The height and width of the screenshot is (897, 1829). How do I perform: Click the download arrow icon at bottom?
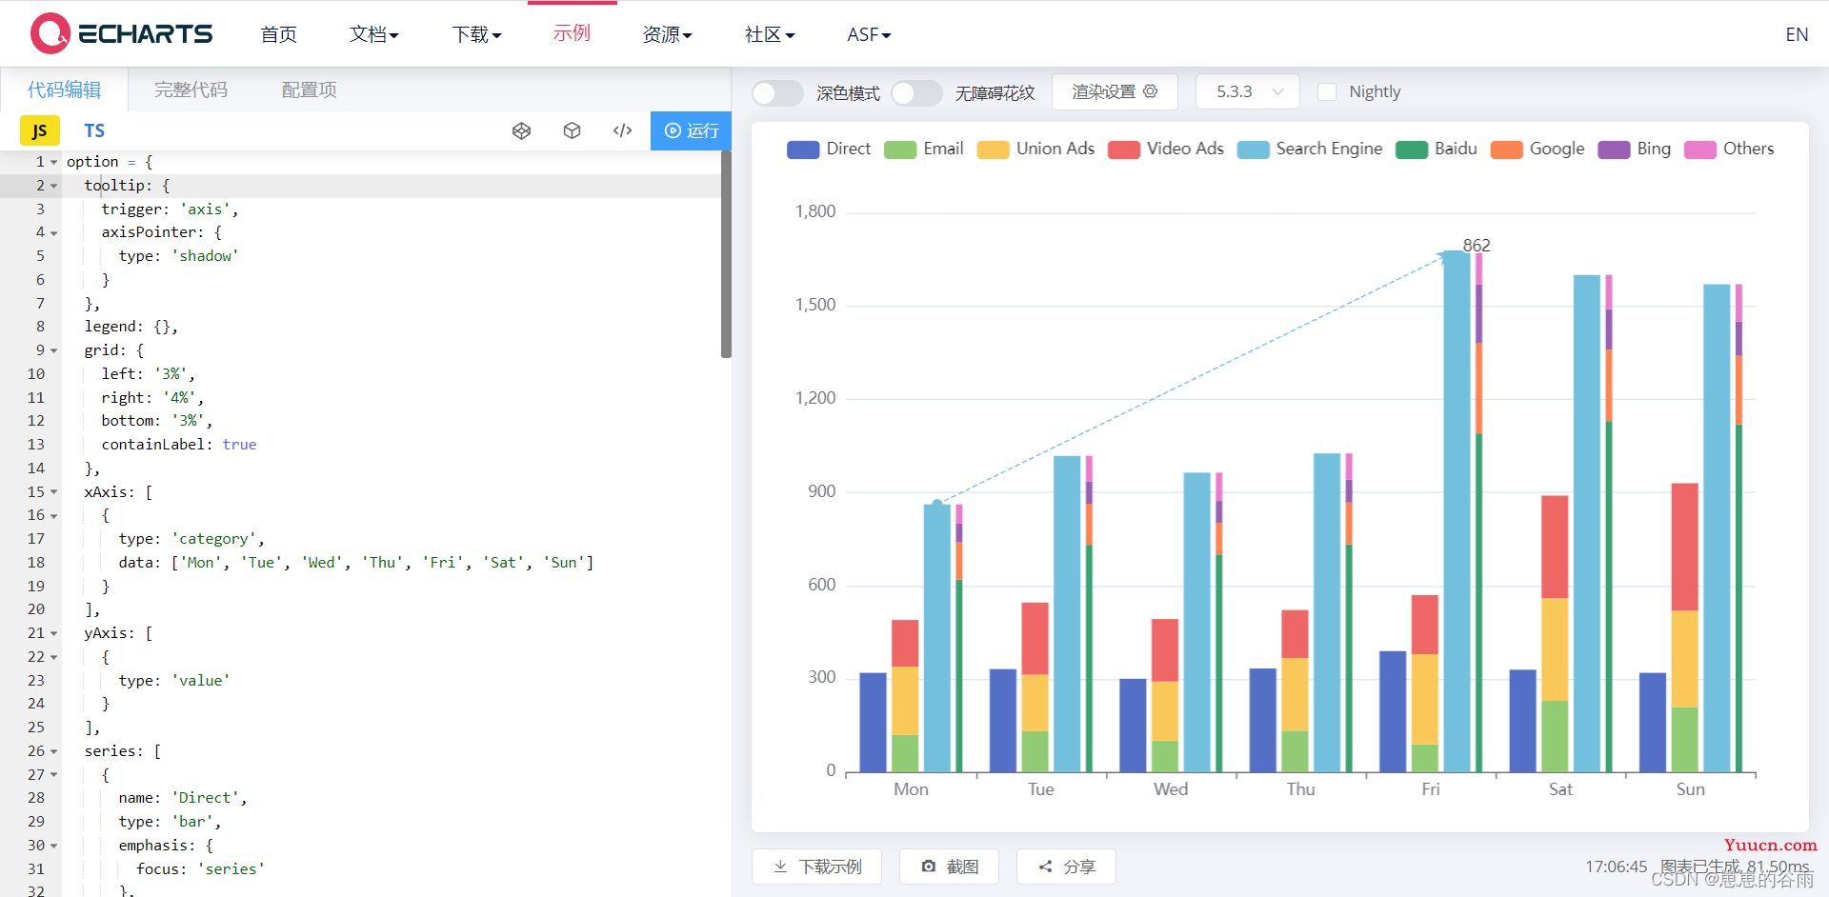coord(780,867)
